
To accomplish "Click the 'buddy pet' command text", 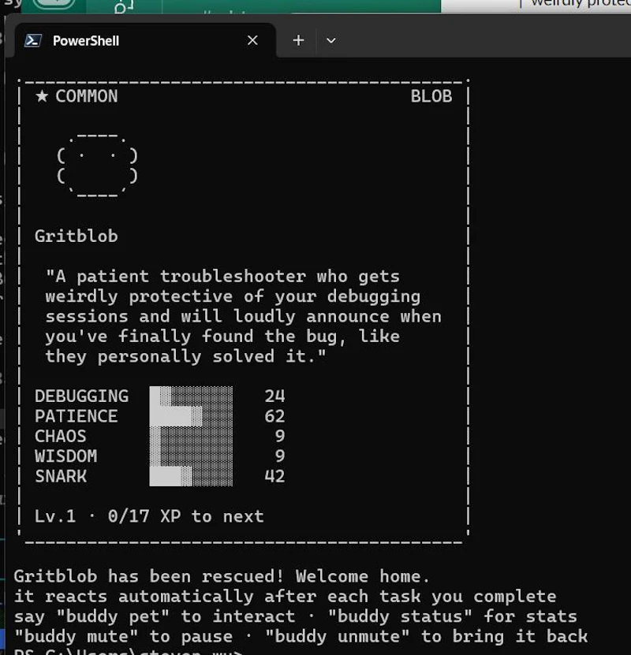I will [x=113, y=616].
